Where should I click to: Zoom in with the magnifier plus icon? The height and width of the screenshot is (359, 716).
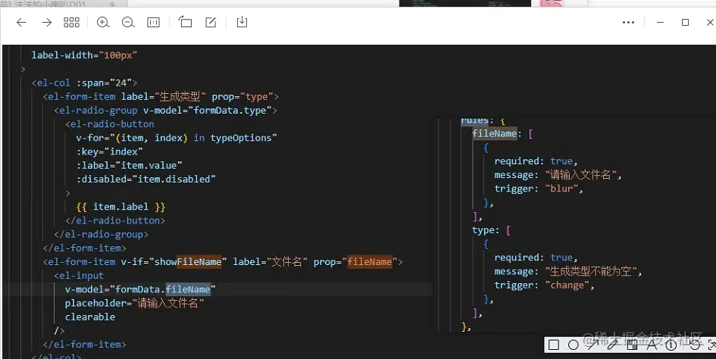click(x=103, y=23)
